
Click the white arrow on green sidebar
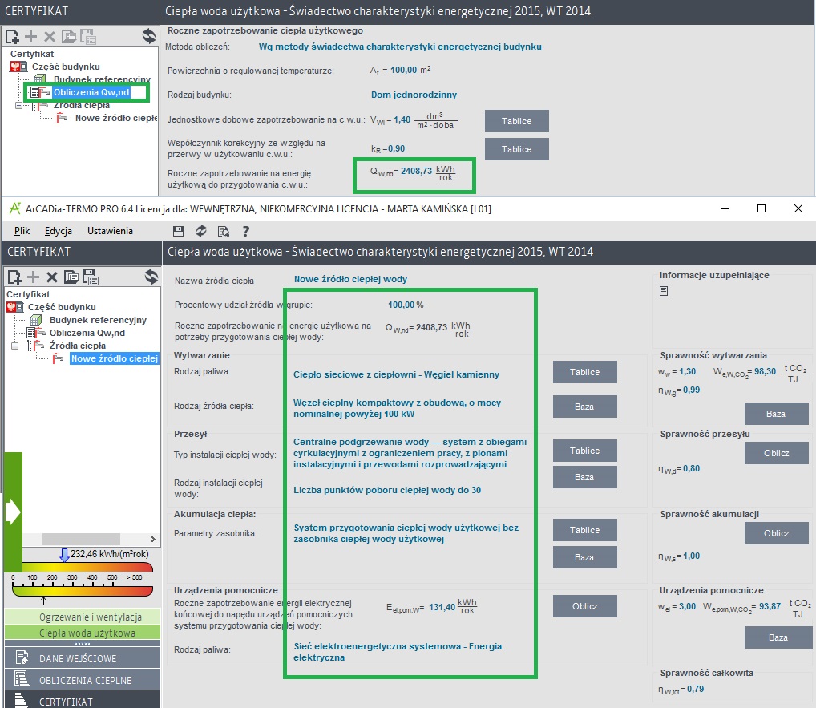12,512
